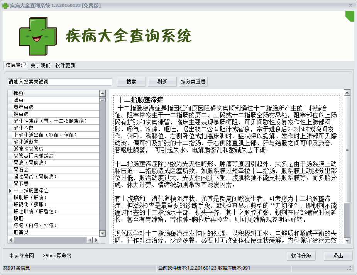Open the 365sm算命网 link

pos(58,256)
